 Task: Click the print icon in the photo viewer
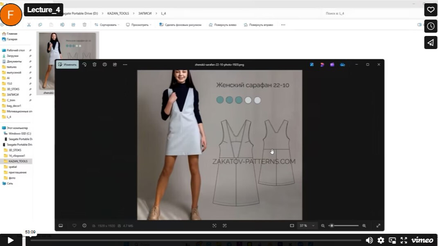click(x=105, y=65)
